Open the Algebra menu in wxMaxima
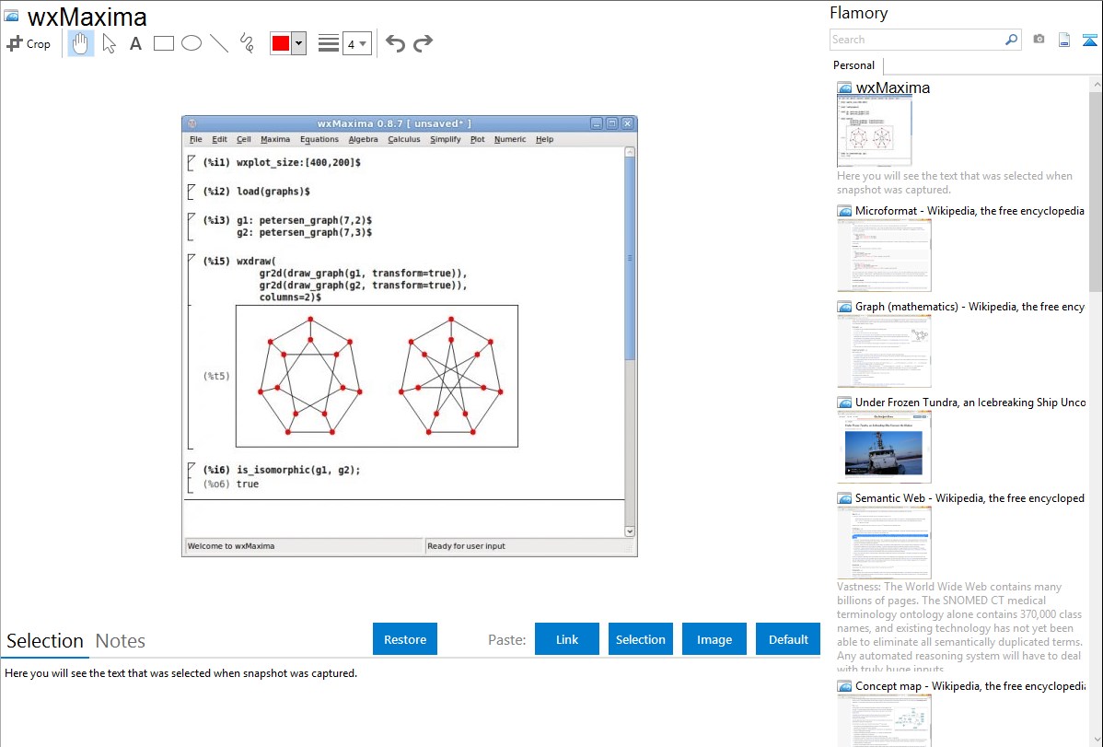Viewport: 1103px width, 747px height. (363, 139)
